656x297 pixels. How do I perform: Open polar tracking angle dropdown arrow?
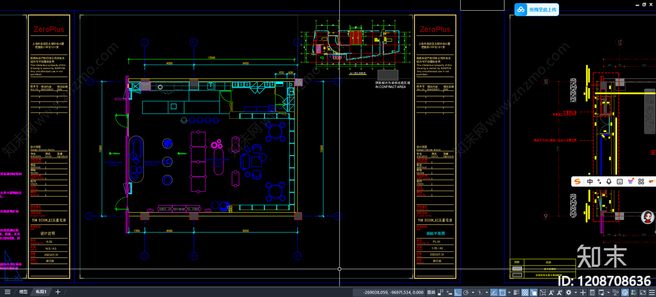tap(473, 292)
